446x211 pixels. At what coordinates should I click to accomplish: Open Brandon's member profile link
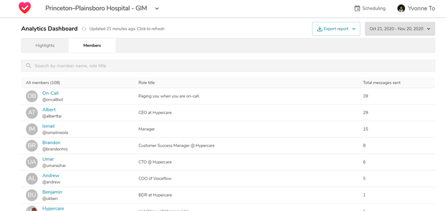[51, 142]
